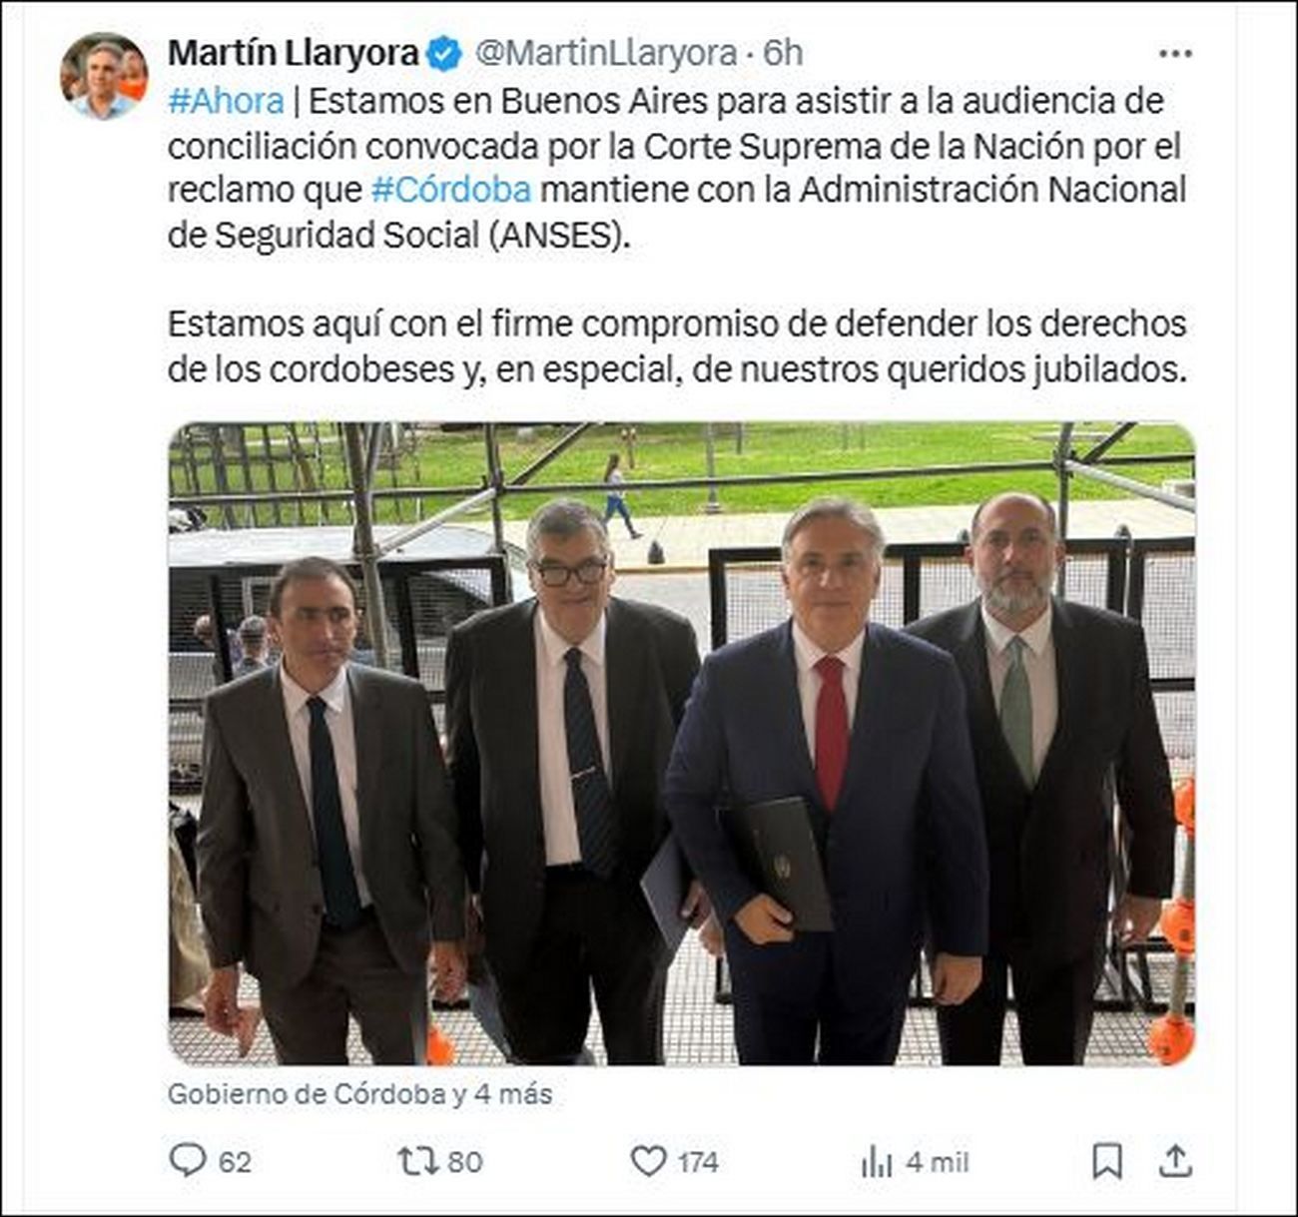Viewport: 1298px width, 1217px height.
Task: Click the blue verified badge
Action: pyautogui.click(x=444, y=53)
